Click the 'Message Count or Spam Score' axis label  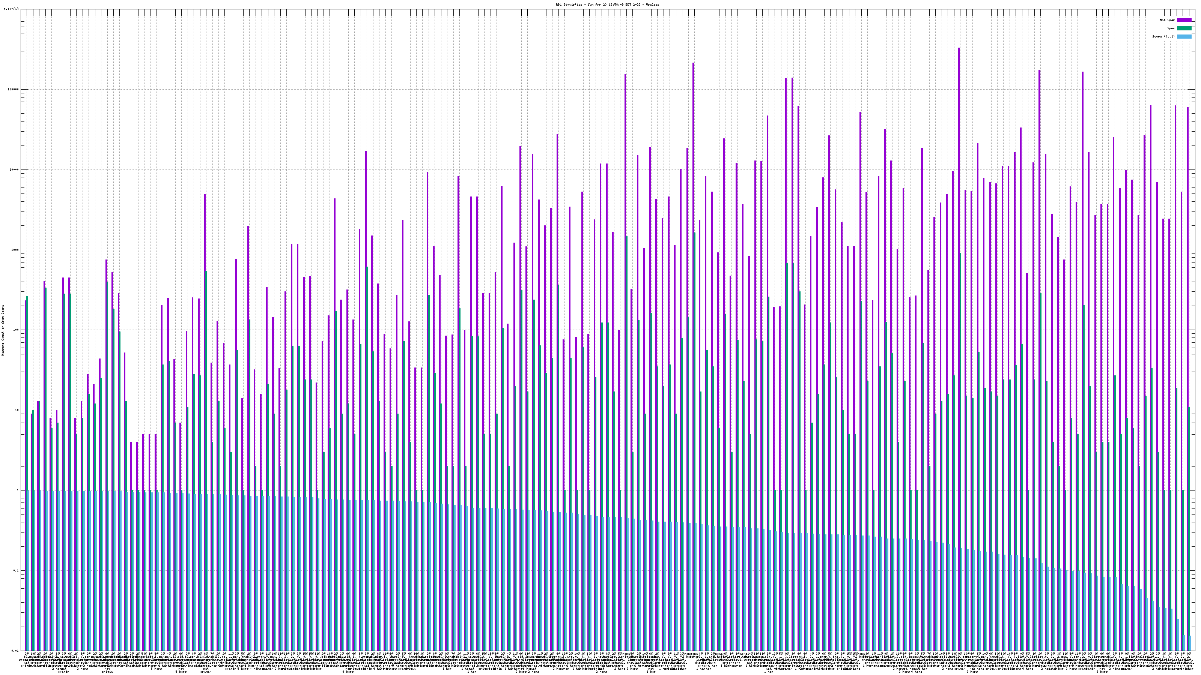tap(2, 330)
